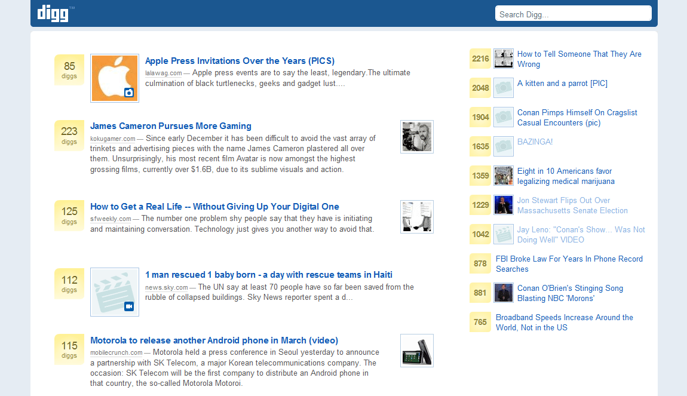Visit the kokugamer.com source link
Screen dimensions: 687x396
113,139
